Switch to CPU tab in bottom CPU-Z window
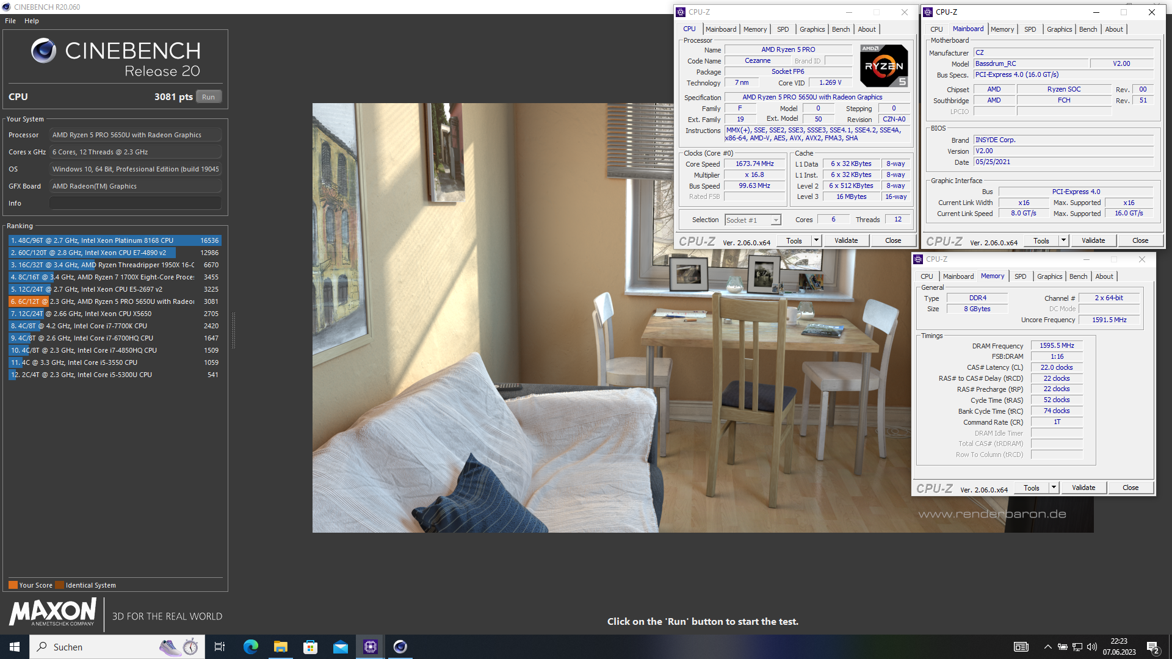Image resolution: width=1172 pixels, height=659 pixels. (x=927, y=276)
